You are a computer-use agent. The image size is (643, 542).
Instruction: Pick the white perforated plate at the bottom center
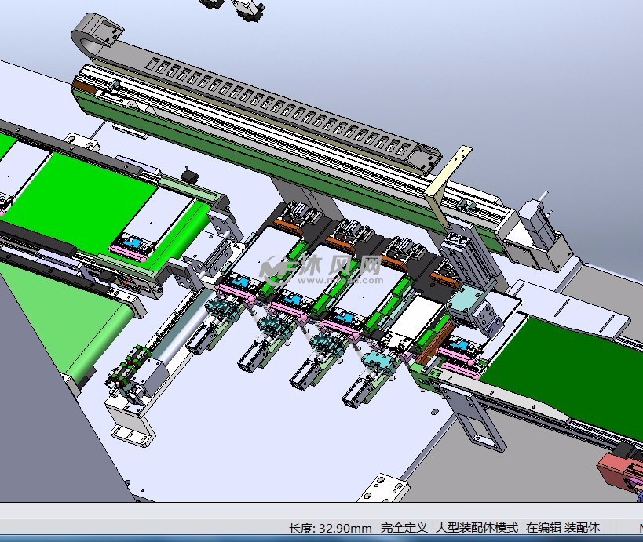[386, 487]
